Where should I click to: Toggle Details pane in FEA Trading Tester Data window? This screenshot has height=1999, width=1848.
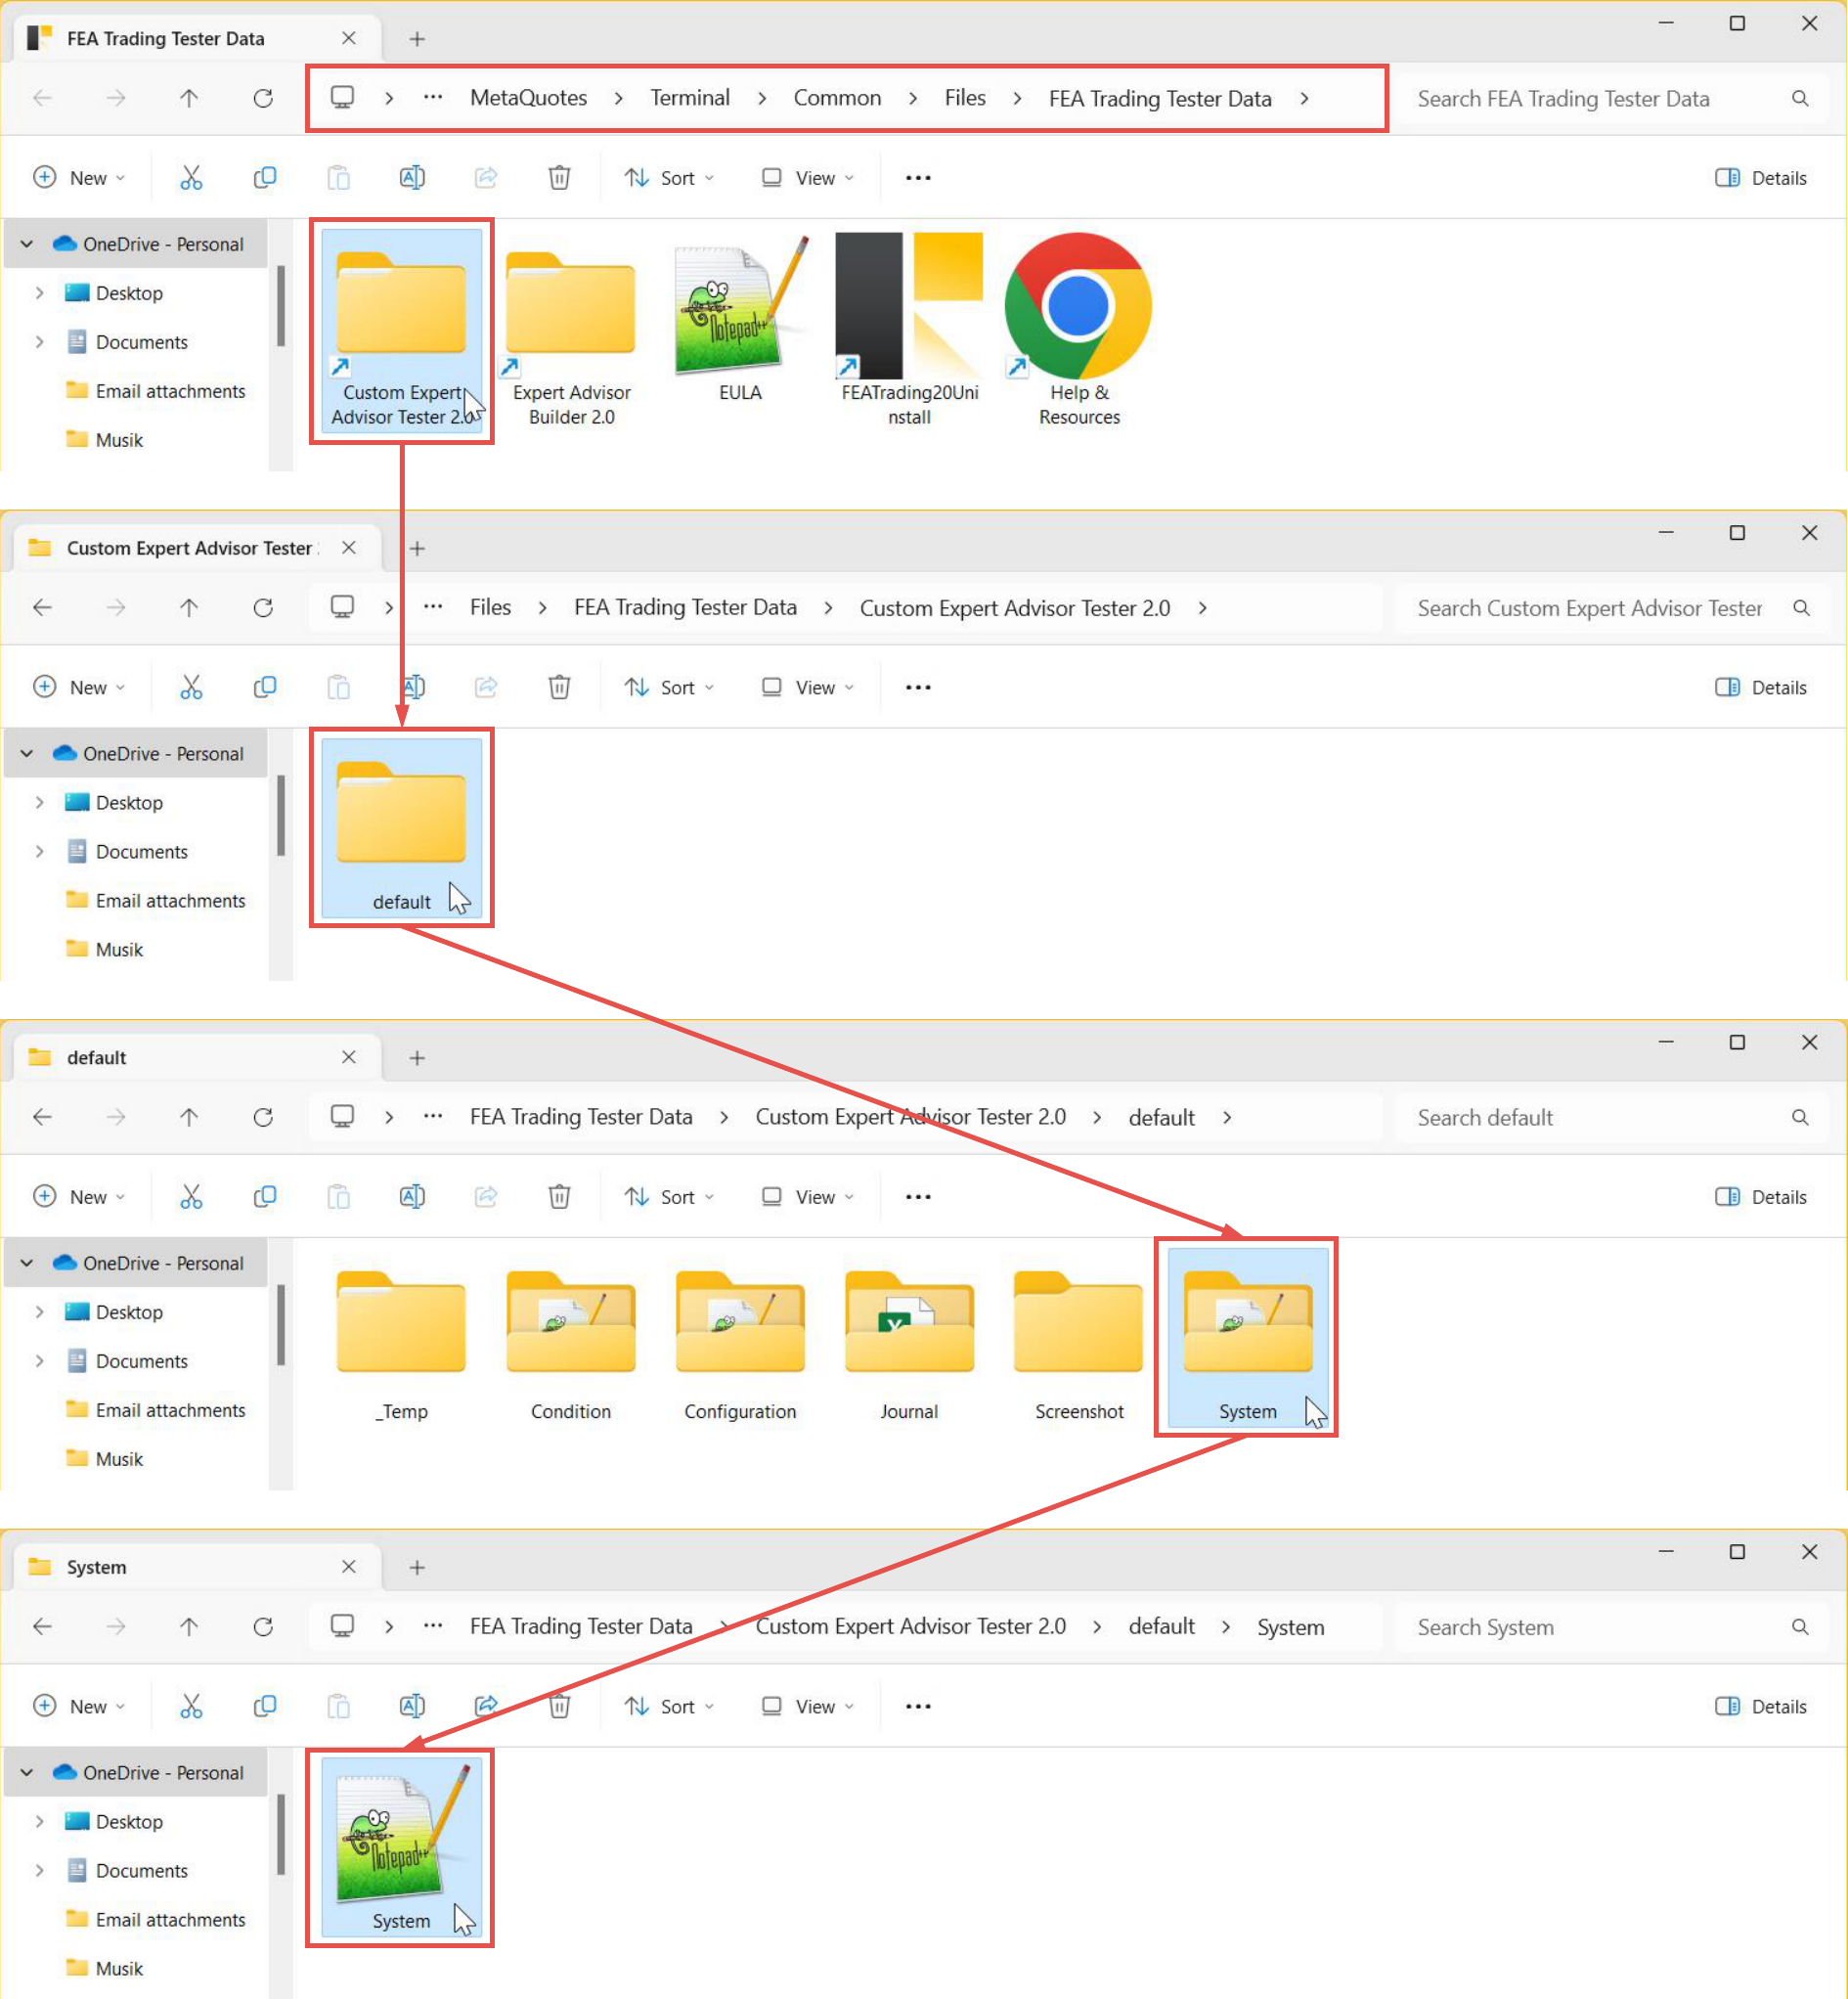point(1760,178)
